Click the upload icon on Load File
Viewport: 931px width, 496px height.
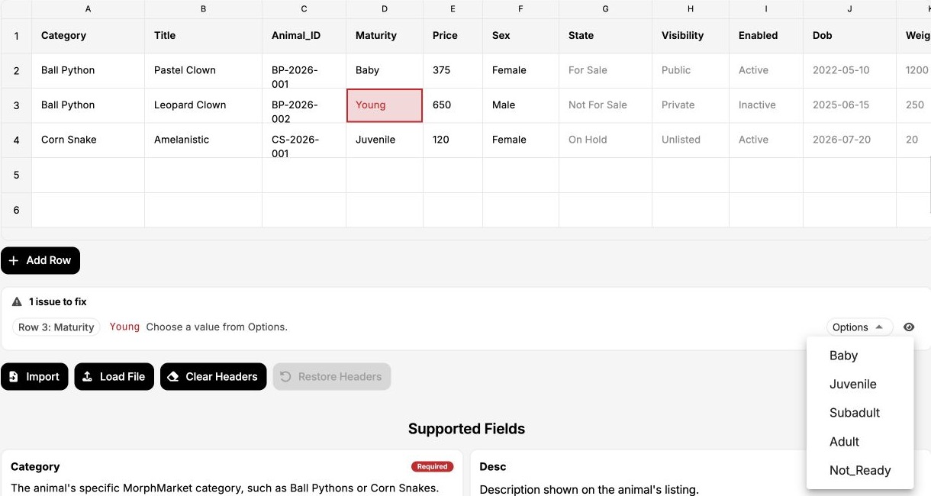point(87,376)
